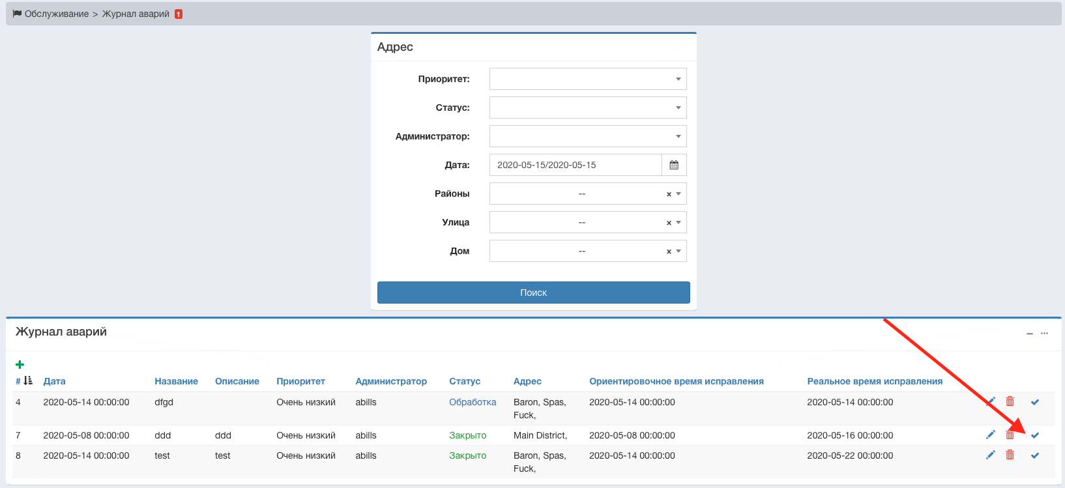Open the Администратор dropdown list
This screenshot has height=488, width=1065.
tap(587, 136)
